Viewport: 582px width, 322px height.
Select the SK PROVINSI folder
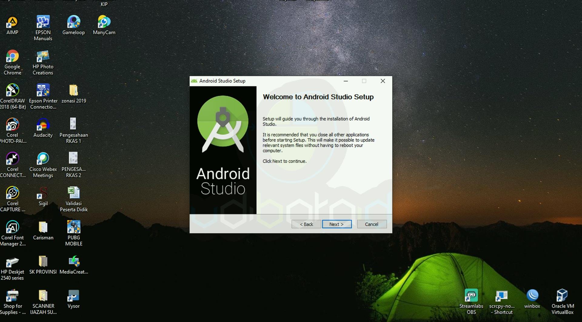coord(43,265)
